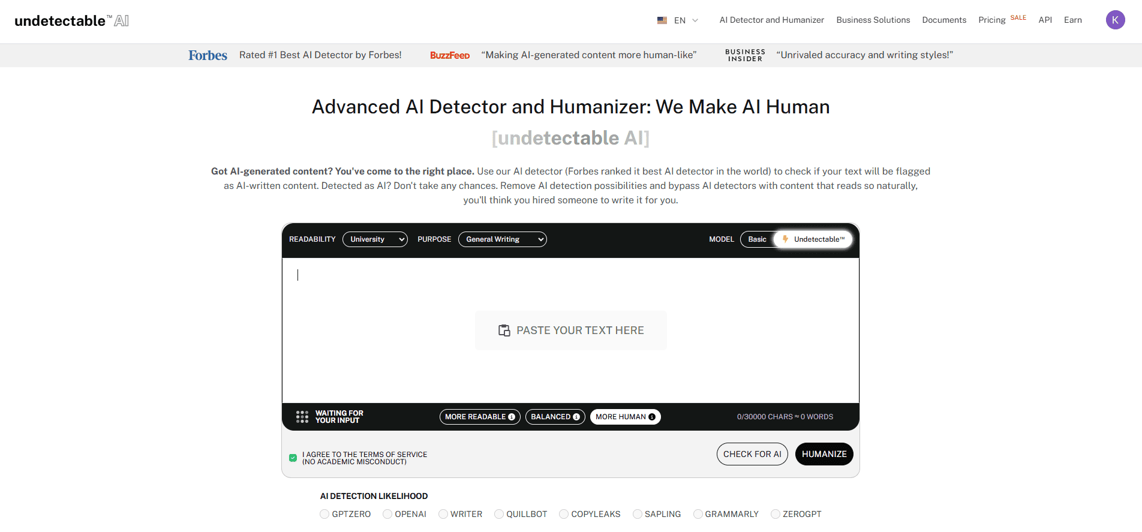
Task: Click the undetectable AI logo
Action: (x=72, y=20)
